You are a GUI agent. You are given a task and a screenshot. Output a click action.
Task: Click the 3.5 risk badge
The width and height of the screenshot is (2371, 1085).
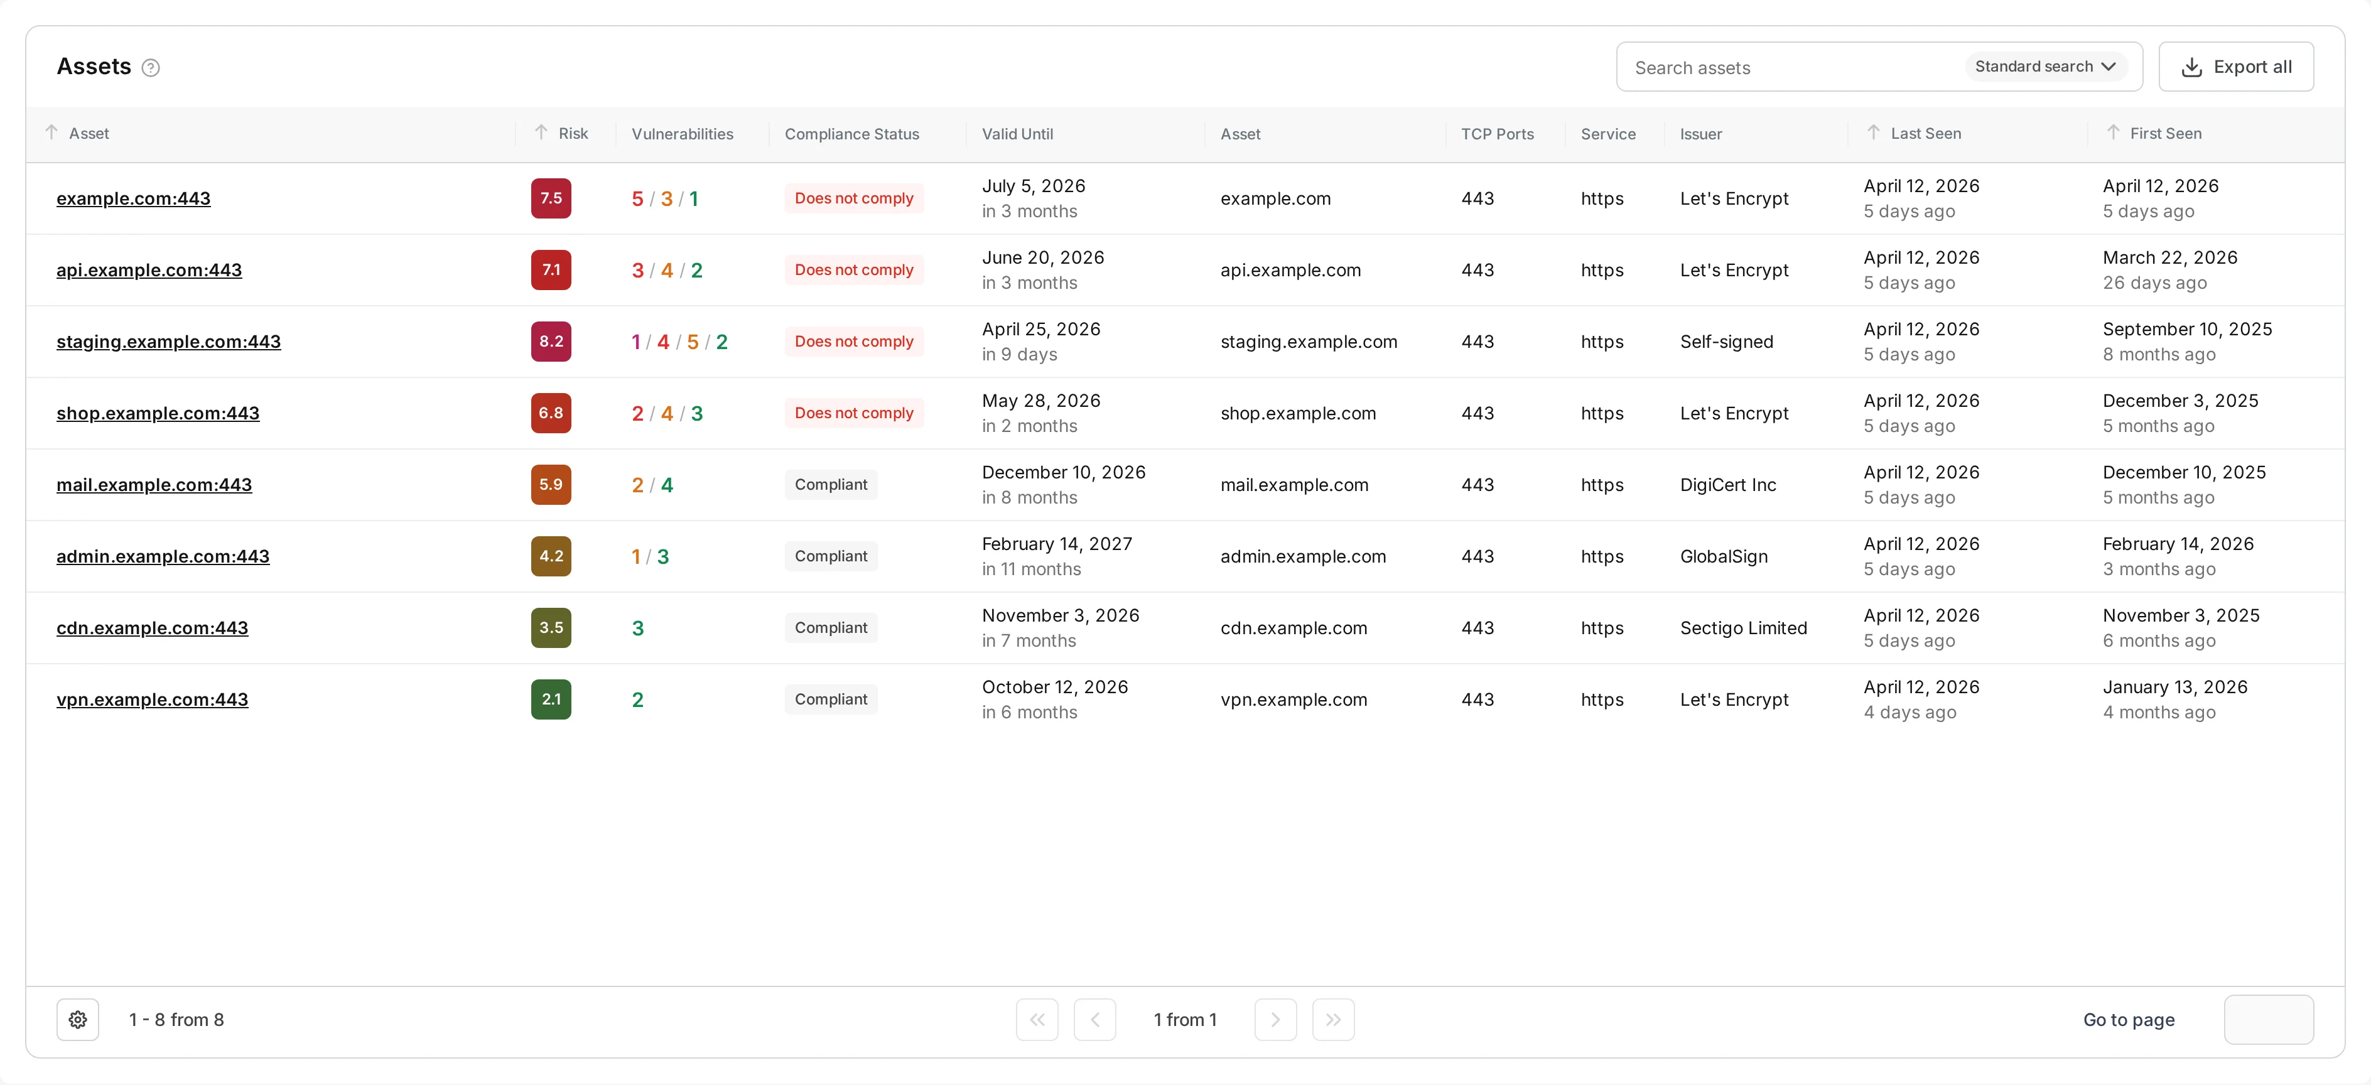pos(551,628)
